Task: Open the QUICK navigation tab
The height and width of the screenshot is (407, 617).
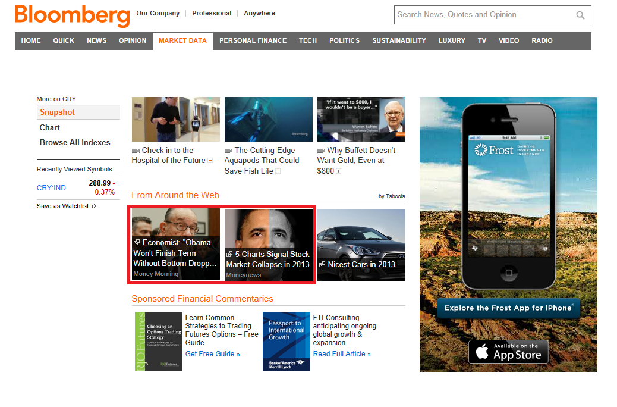Action: coord(64,41)
